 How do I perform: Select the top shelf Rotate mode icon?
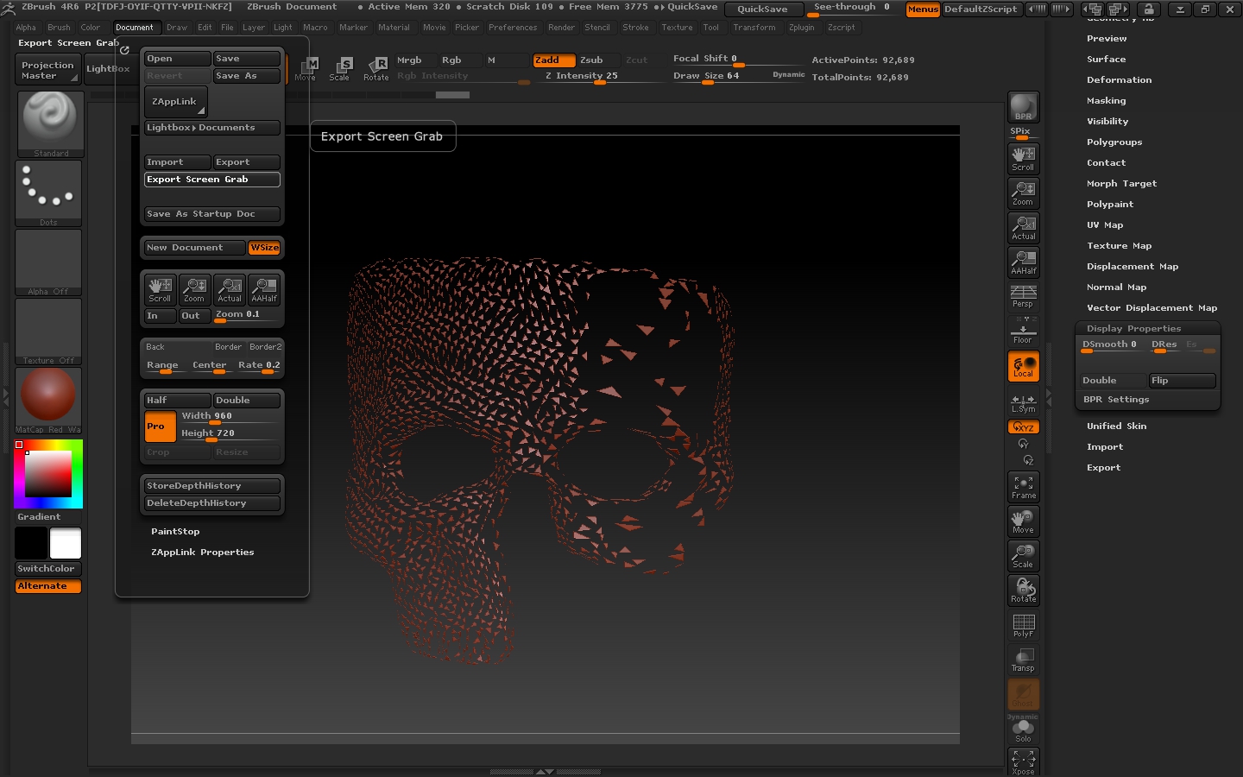coord(376,69)
